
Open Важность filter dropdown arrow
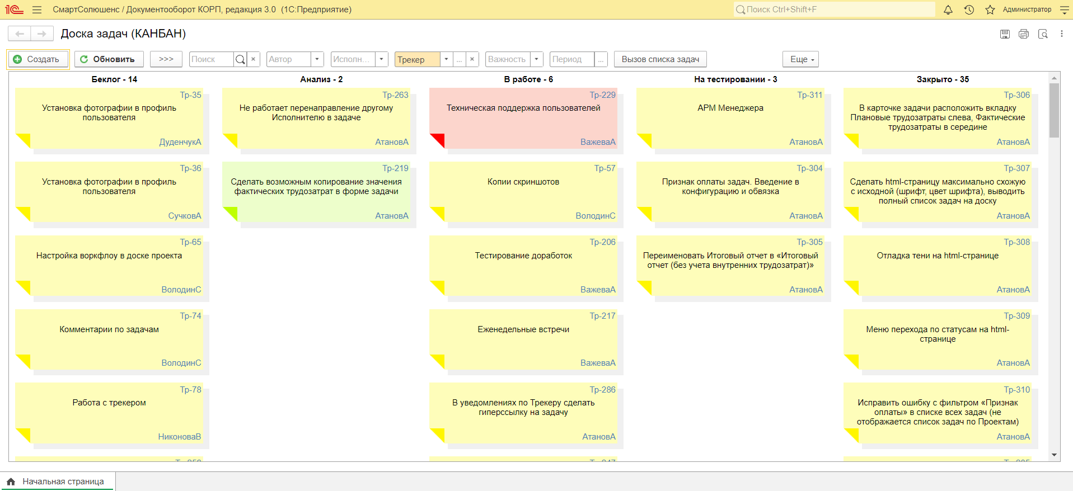coord(536,59)
